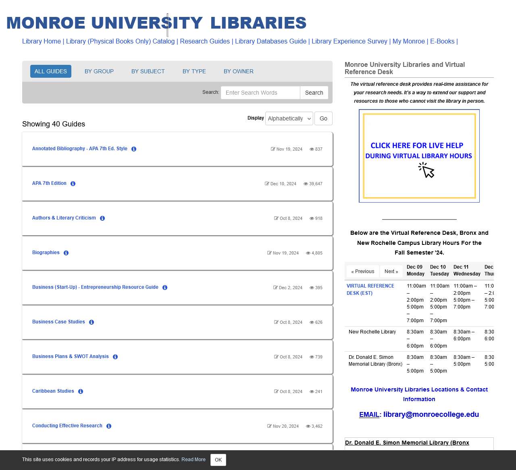Show info for Business (Start-Up) Entrepreneurship guide
This screenshot has width=516, height=470.
coord(165,288)
